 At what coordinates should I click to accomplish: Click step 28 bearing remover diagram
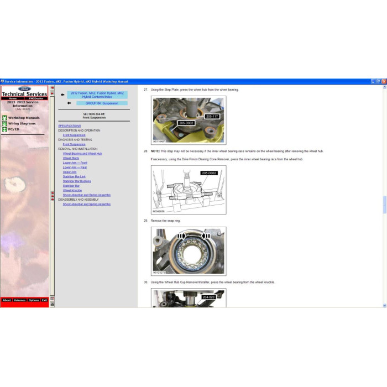click(x=189, y=190)
